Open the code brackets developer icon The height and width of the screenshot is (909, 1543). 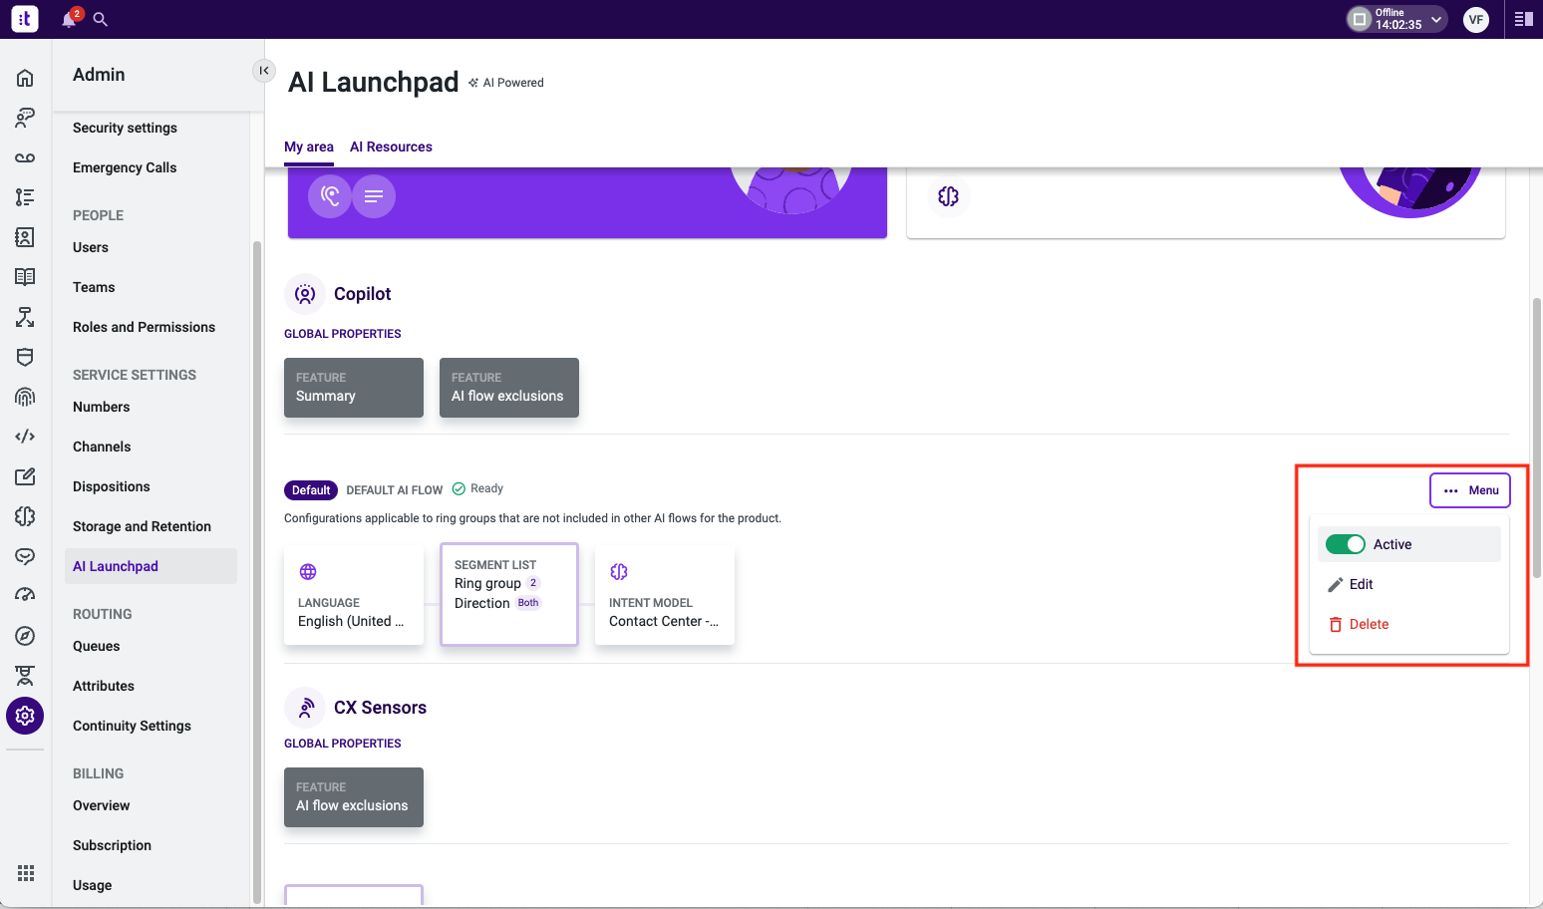click(25, 437)
